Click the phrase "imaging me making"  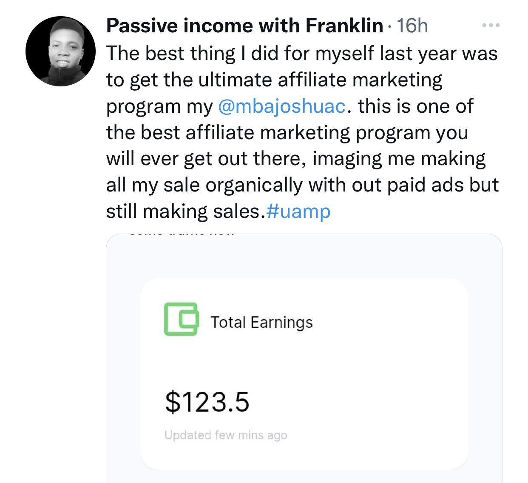click(x=399, y=159)
